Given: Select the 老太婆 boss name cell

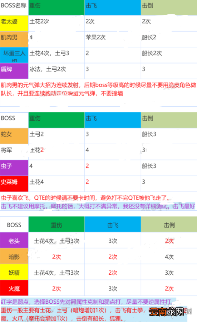Looking at the screenshot, I should tap(14, 23).
